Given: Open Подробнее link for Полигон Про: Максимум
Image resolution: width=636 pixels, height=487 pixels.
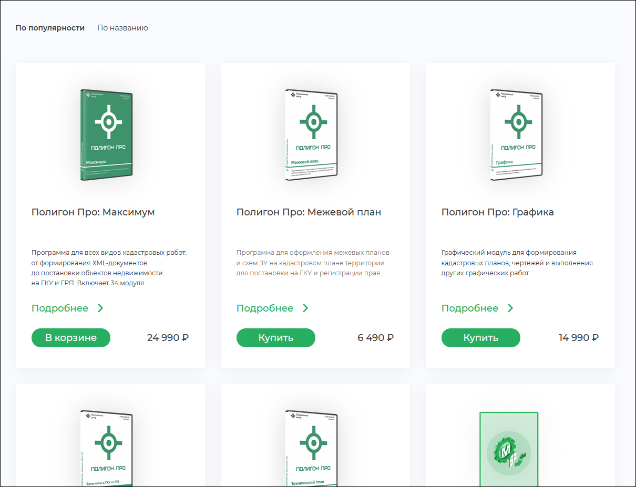Looking at the screenshot, I should [x=60, y=308].
